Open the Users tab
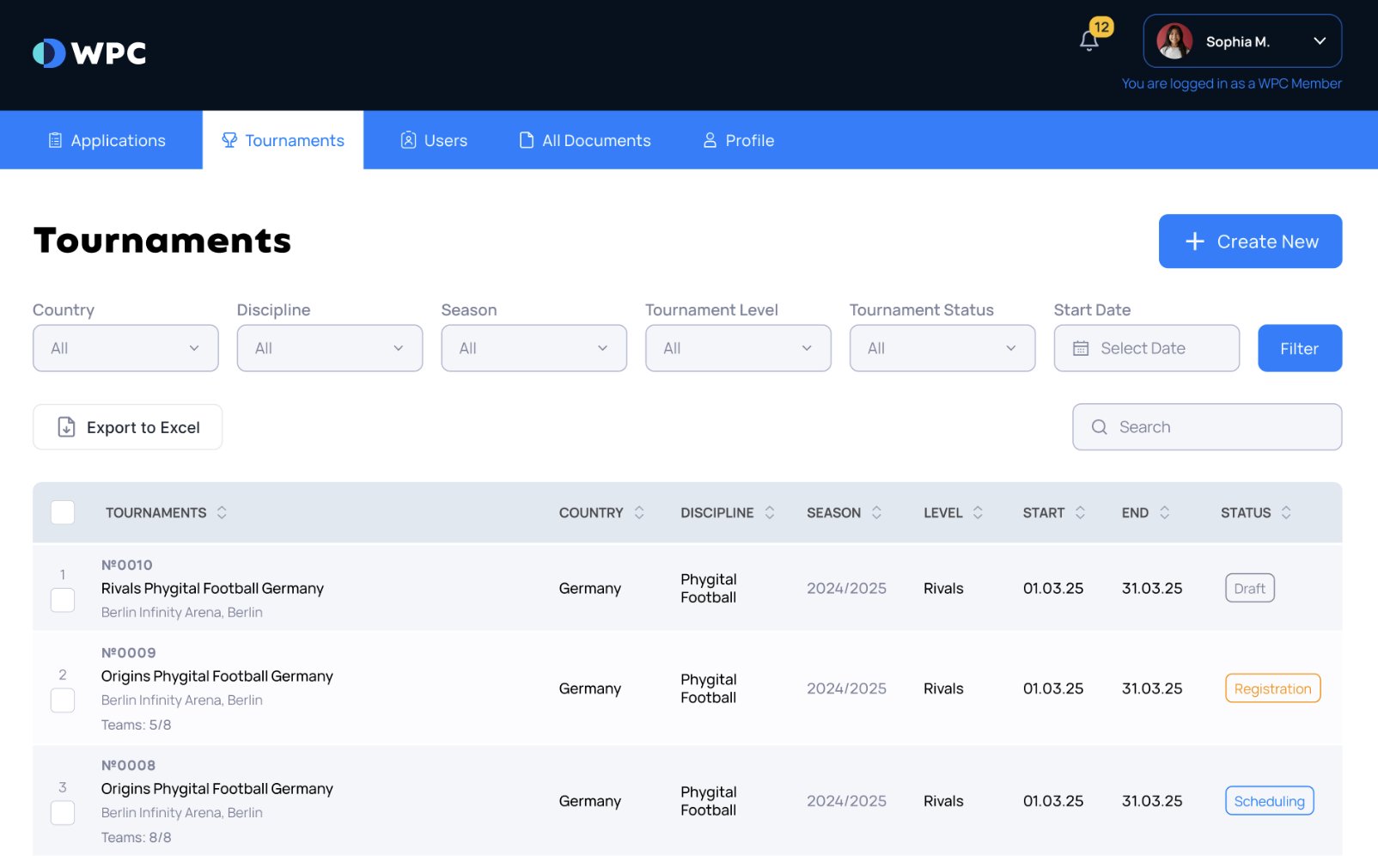This screenshot has width=1378, height=856. pos(434,140)
